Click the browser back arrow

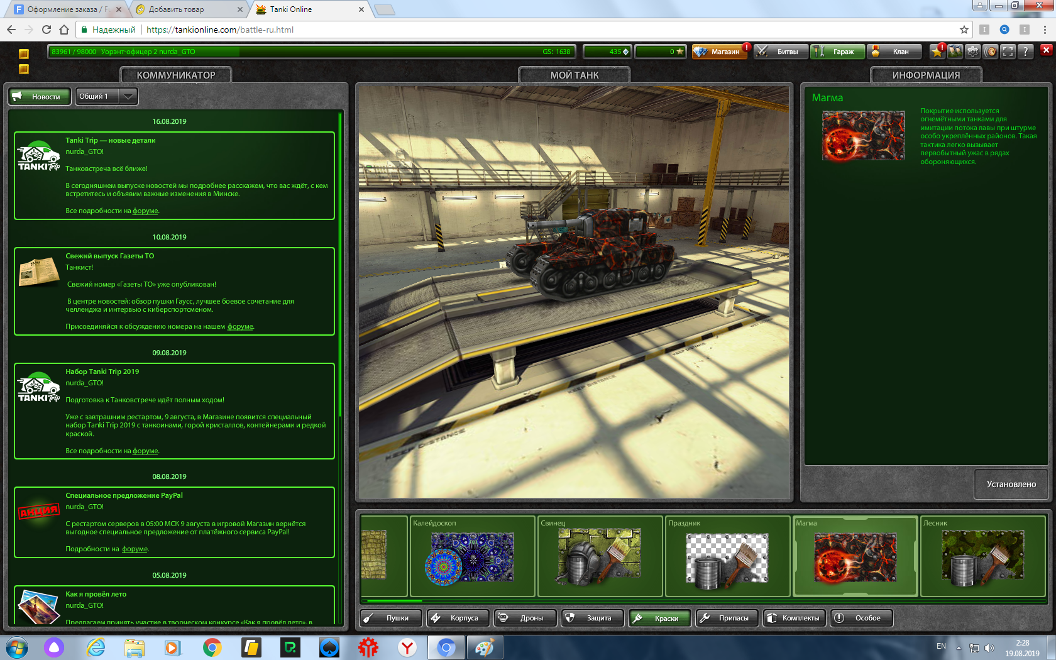pos(11,30)
